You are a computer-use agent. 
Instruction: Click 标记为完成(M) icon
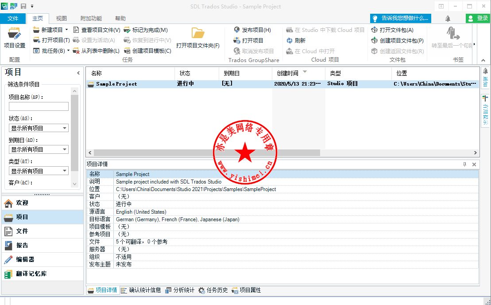pyautogui.click(x=127, y=30)
